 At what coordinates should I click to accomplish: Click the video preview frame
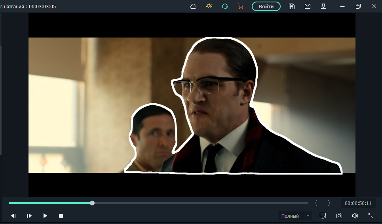(192, 105)
